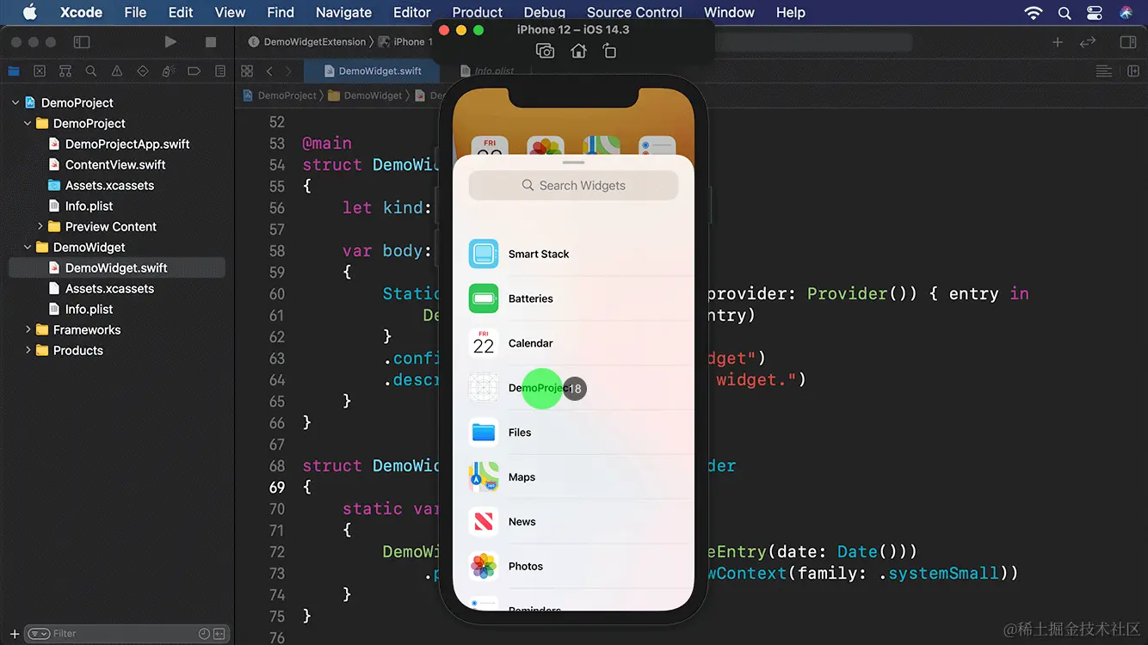Viewport: 1148px width, 645px height.
Task: Switch to the Info.plist editor tab
Action: [487, 71]
